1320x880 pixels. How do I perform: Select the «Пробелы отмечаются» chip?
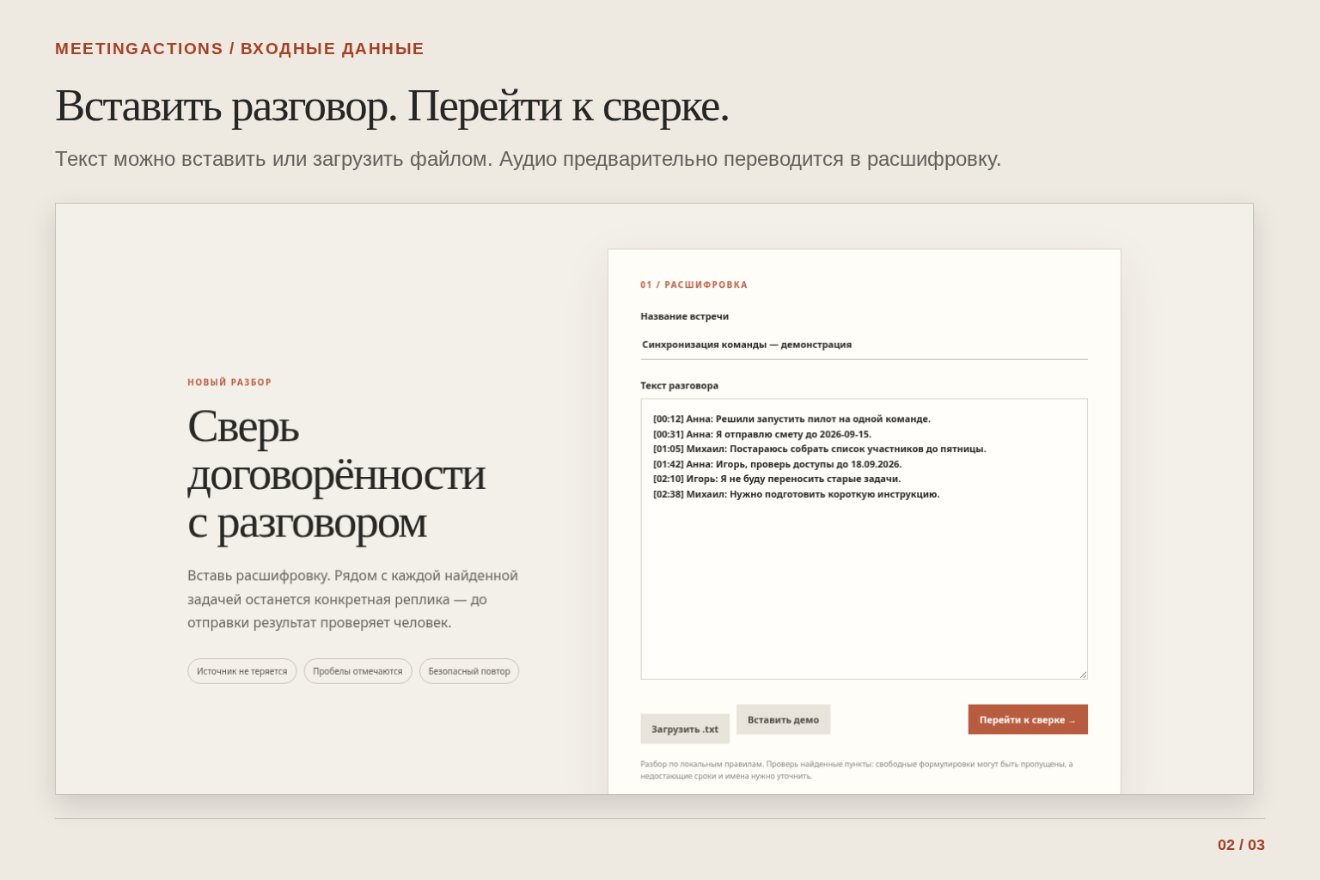357,671
